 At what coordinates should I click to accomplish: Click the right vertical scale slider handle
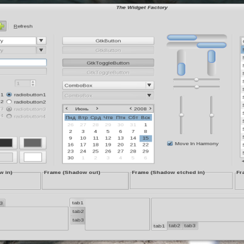click(x=212, y=115)
